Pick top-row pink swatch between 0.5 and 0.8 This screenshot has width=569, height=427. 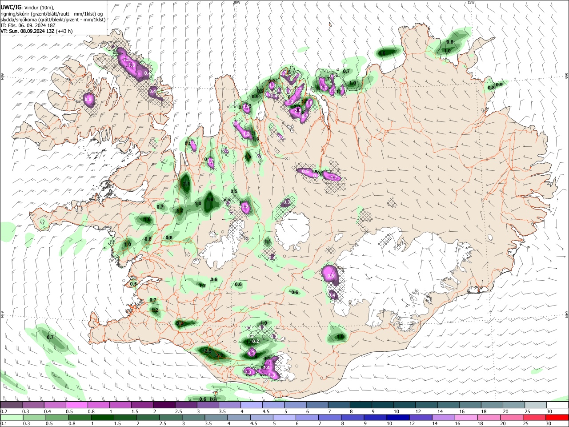point(76,405)
